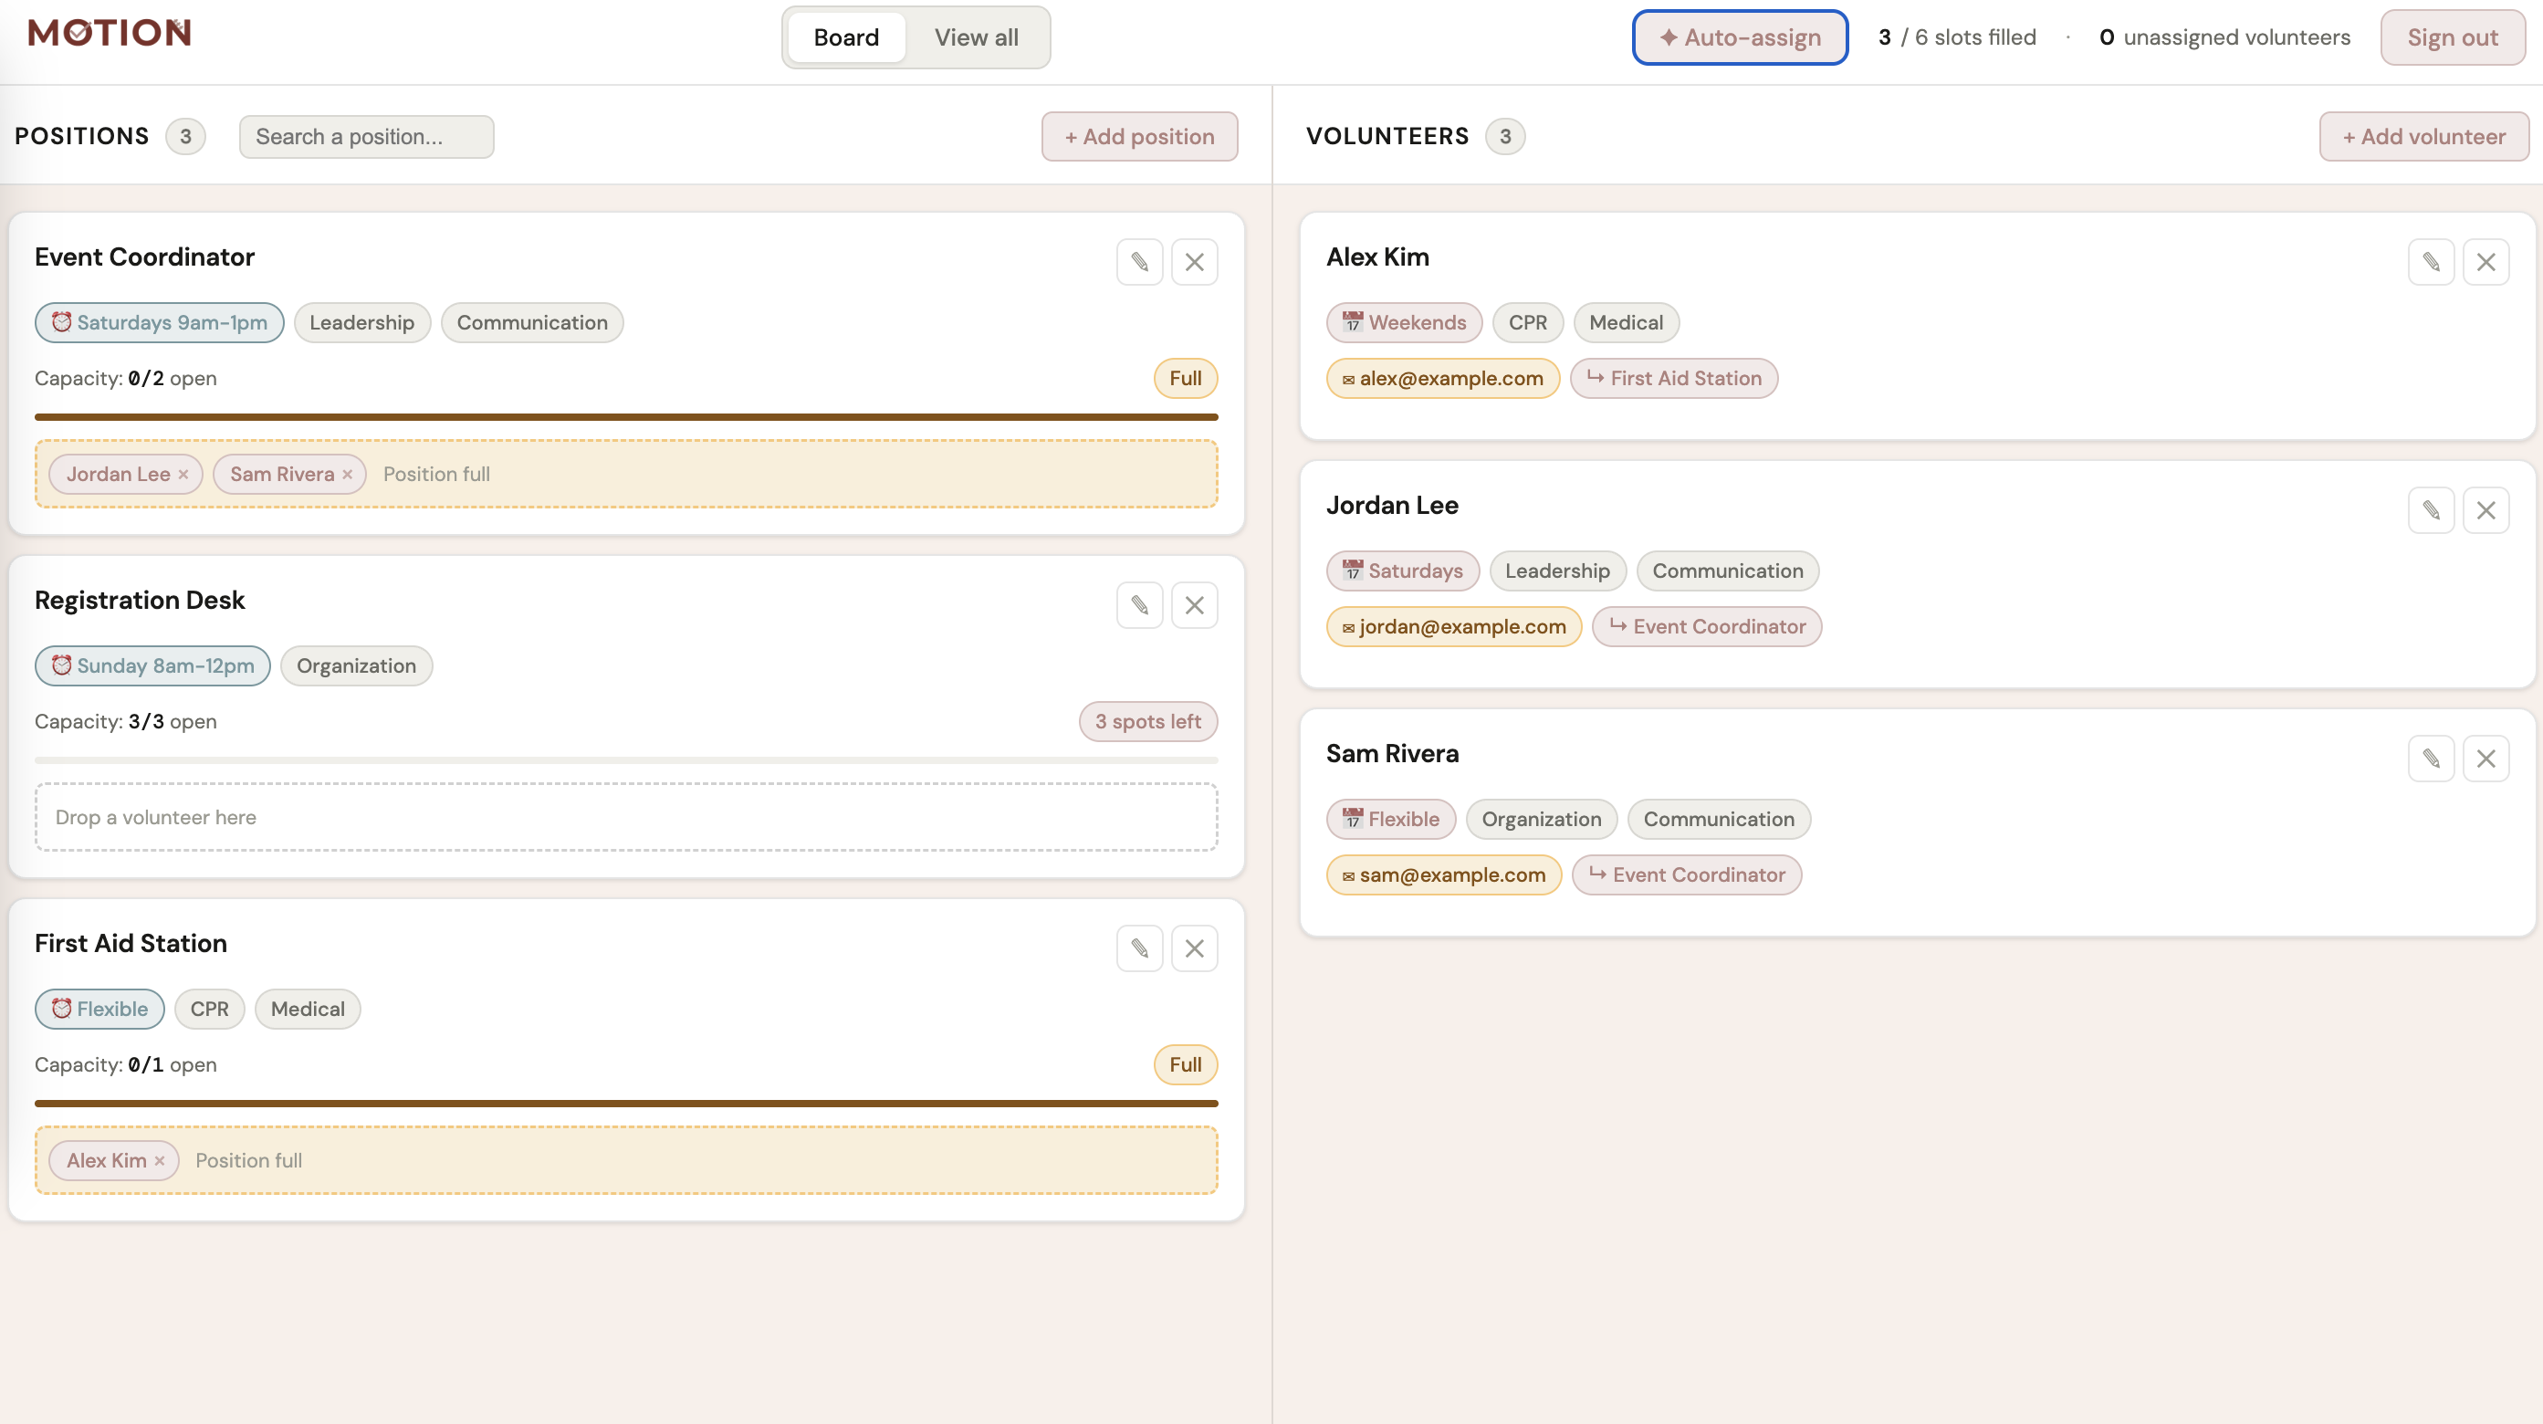Unassign Alex Kim from First Aid Station
The width and height of the screenshot is (2543, 1424).
(160, 1161)
